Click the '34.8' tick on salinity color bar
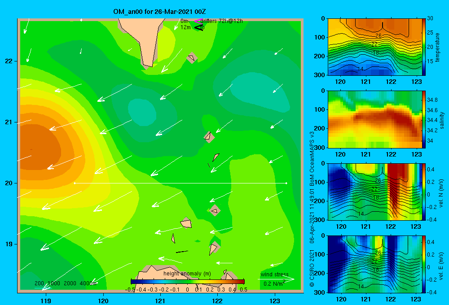The height and width of the screenshot is (305, 449). tap(432, 100)
